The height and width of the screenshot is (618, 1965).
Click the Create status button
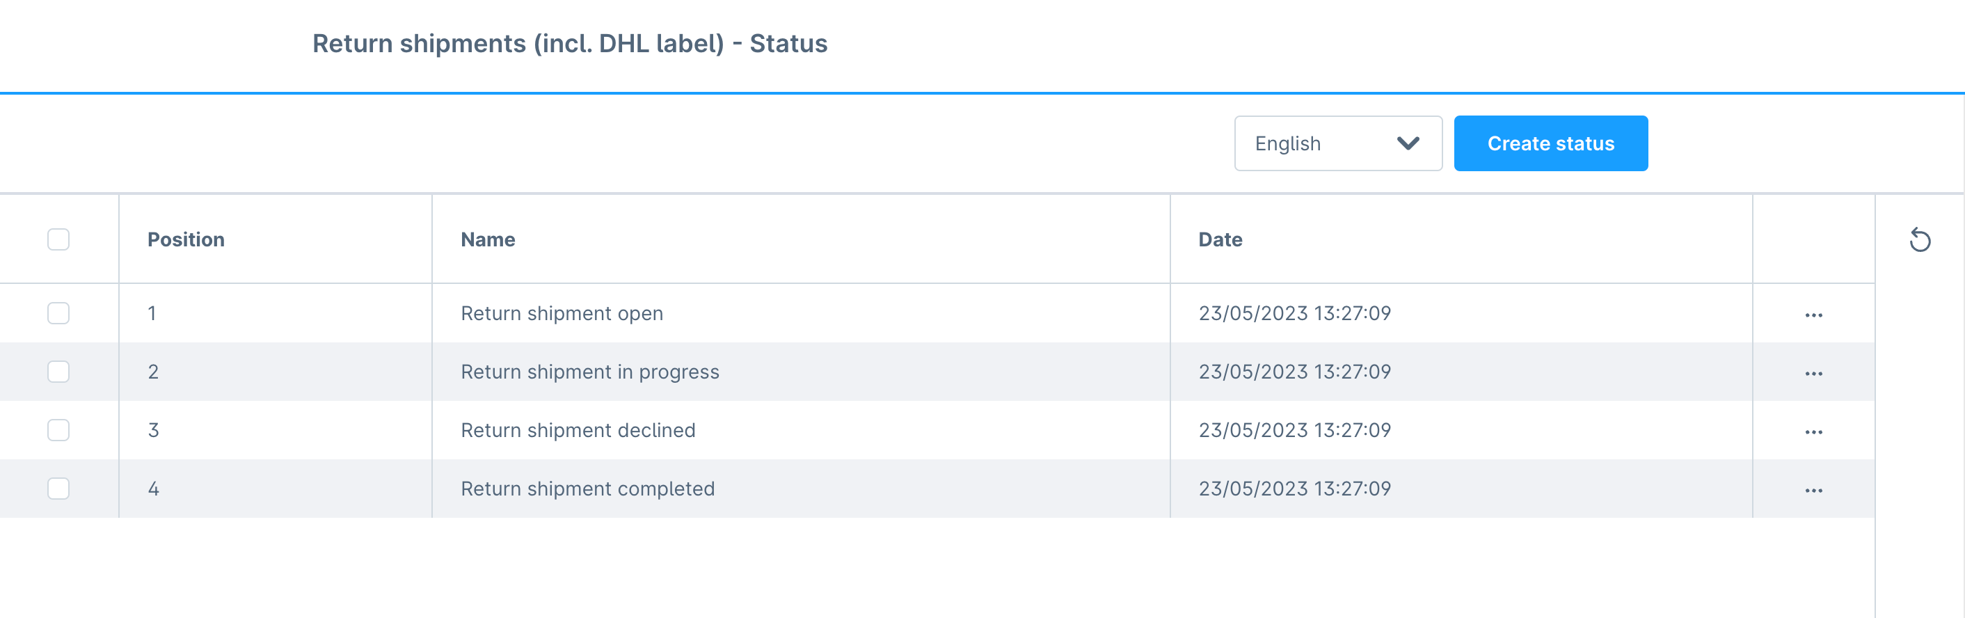tap(1550, 143)
